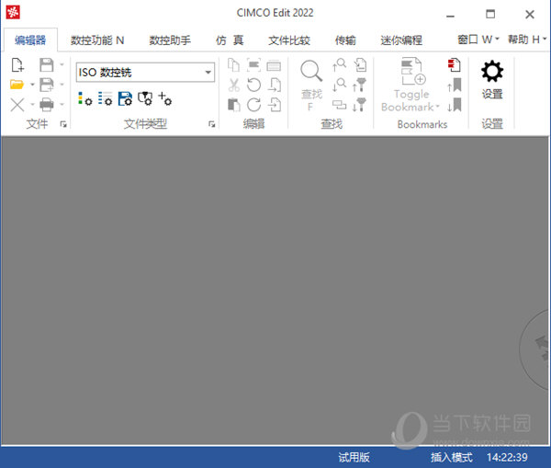
Task: Open the 窗口 W dropdown menu
Action: point(478,40)
